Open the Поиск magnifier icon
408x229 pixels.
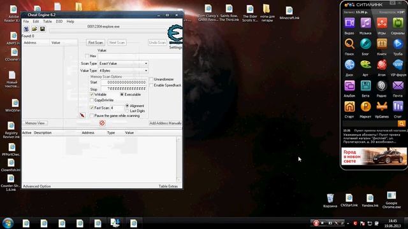(x=349, y=44)
